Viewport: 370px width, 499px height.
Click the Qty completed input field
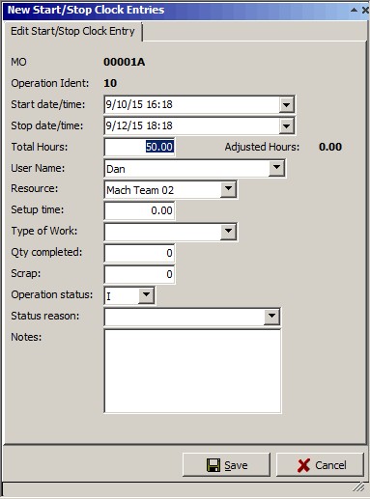click(x=139, y=253)
